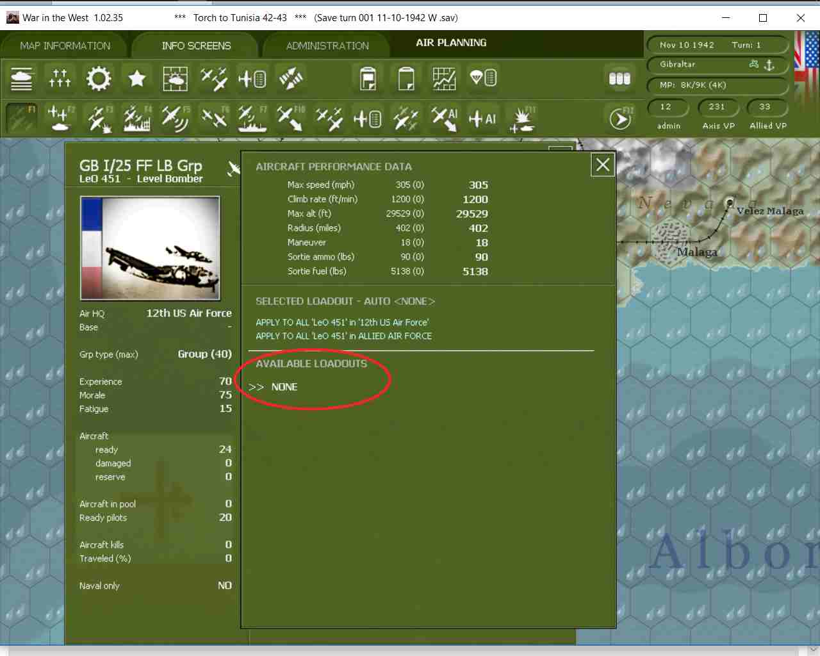The height and width of the screenshot is (656, 820).
Task: Click the Allied VP value 33
Action: (x=765, y=107)
